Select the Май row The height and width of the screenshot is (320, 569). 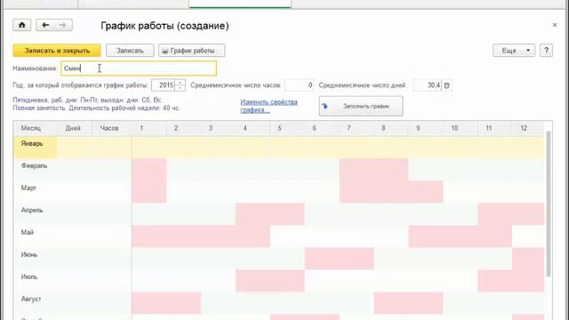coord(278,236)
